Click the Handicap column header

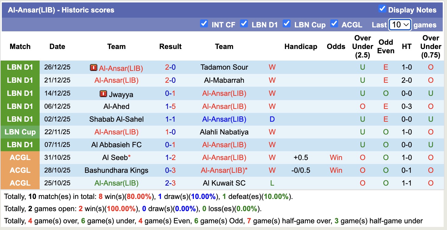click(301, 46)
